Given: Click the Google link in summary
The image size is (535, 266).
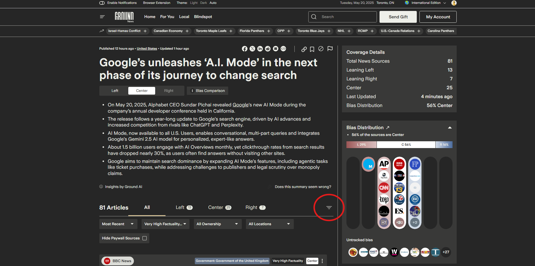Looking at the screenshot, I should coord(241,105).
